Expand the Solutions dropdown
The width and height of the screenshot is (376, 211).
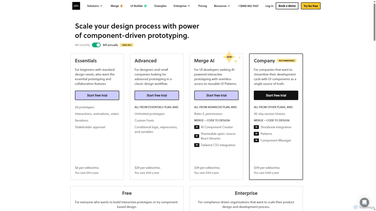[x=95, y=6]
